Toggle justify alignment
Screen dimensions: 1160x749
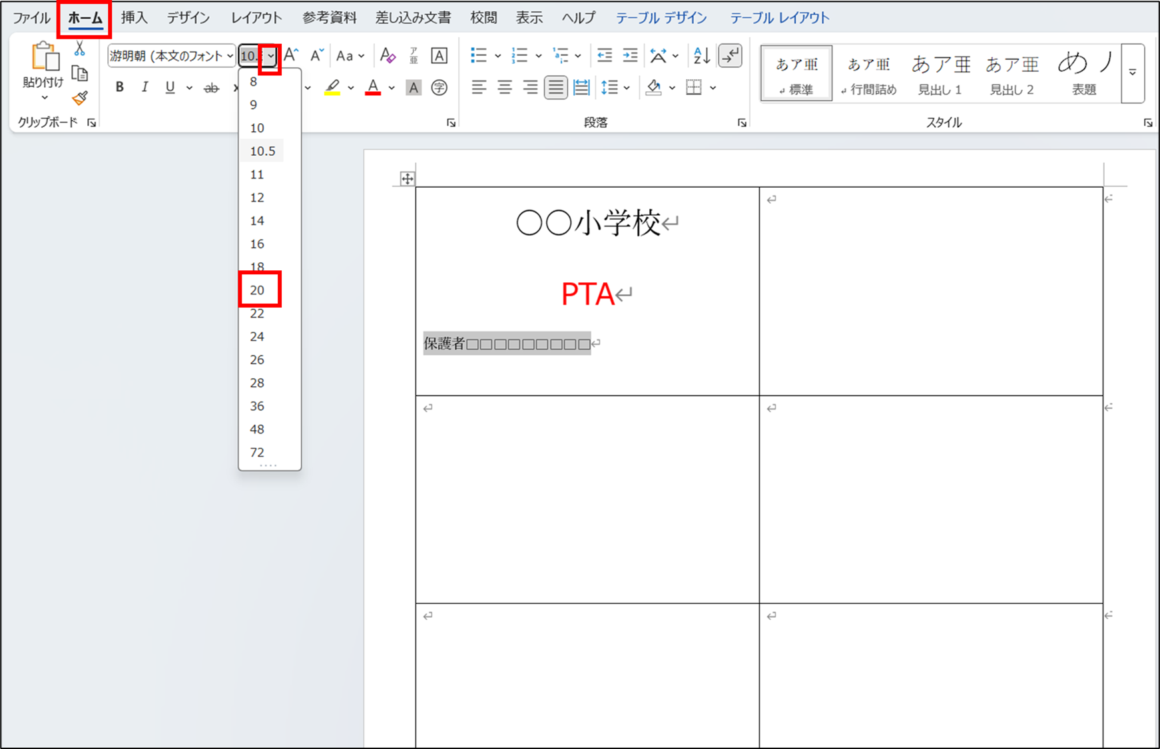[x=555, y=87]
